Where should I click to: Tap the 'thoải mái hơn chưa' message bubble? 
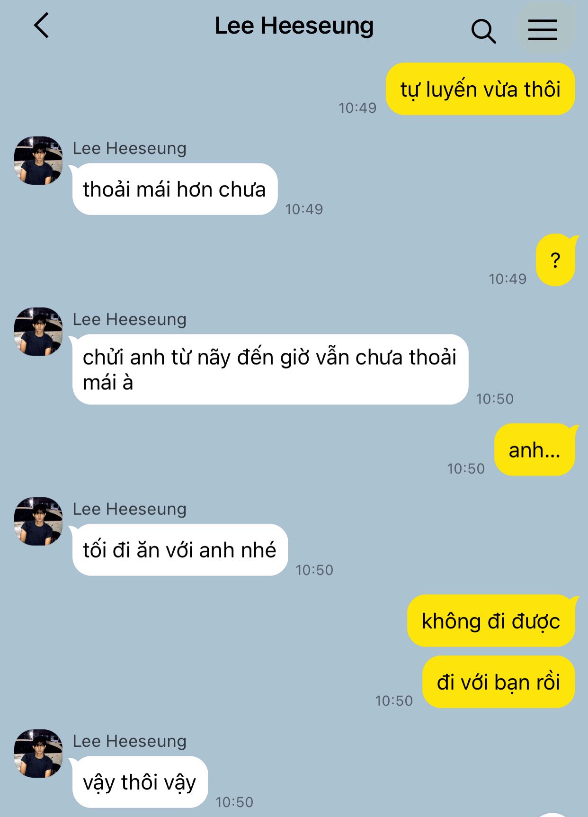[175, 189]
